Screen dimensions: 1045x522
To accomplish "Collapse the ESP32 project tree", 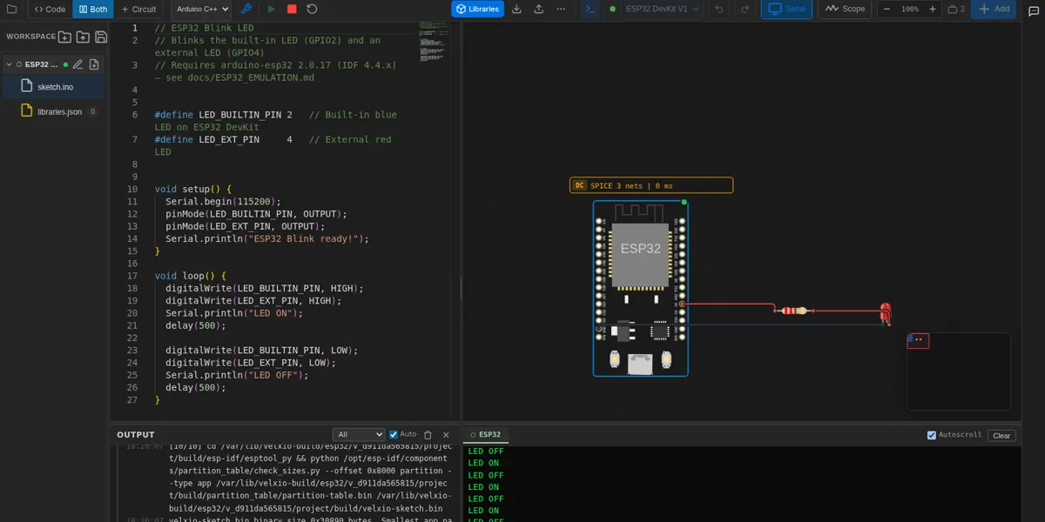I will click(x=9, y=64).
